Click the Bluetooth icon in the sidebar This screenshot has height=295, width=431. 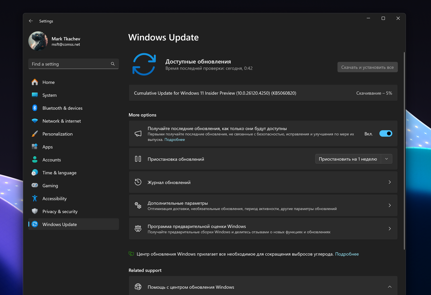click(35, 108)
